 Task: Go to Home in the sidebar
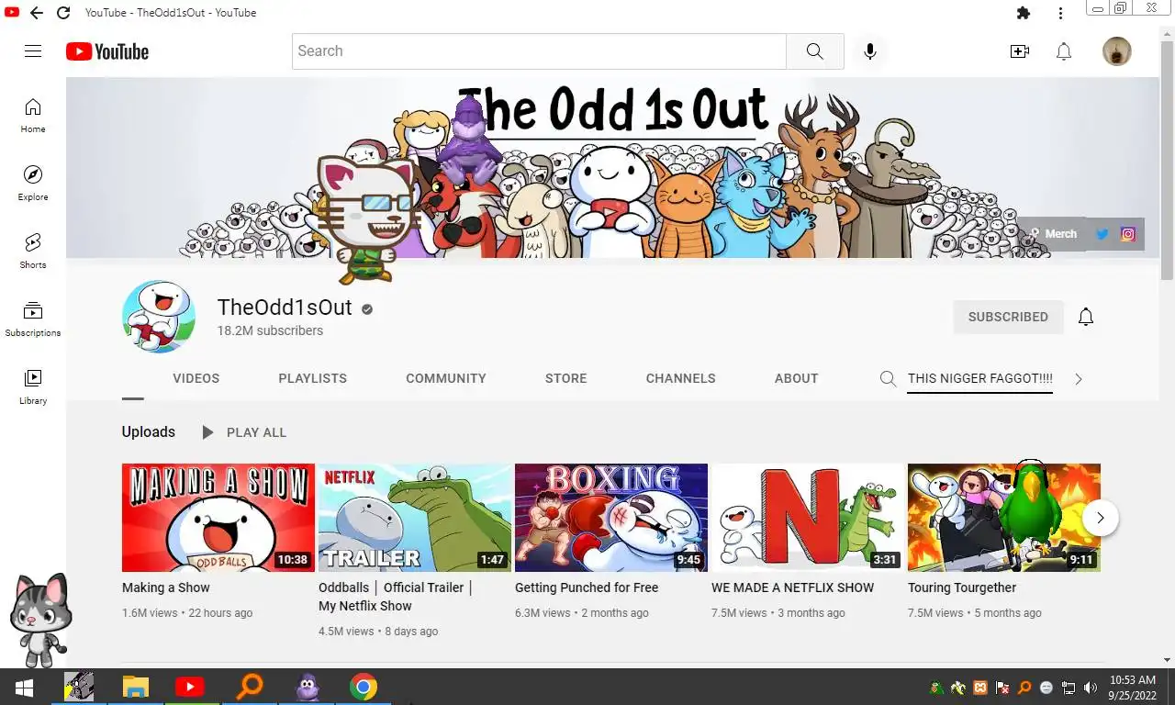tap(33, 116)
